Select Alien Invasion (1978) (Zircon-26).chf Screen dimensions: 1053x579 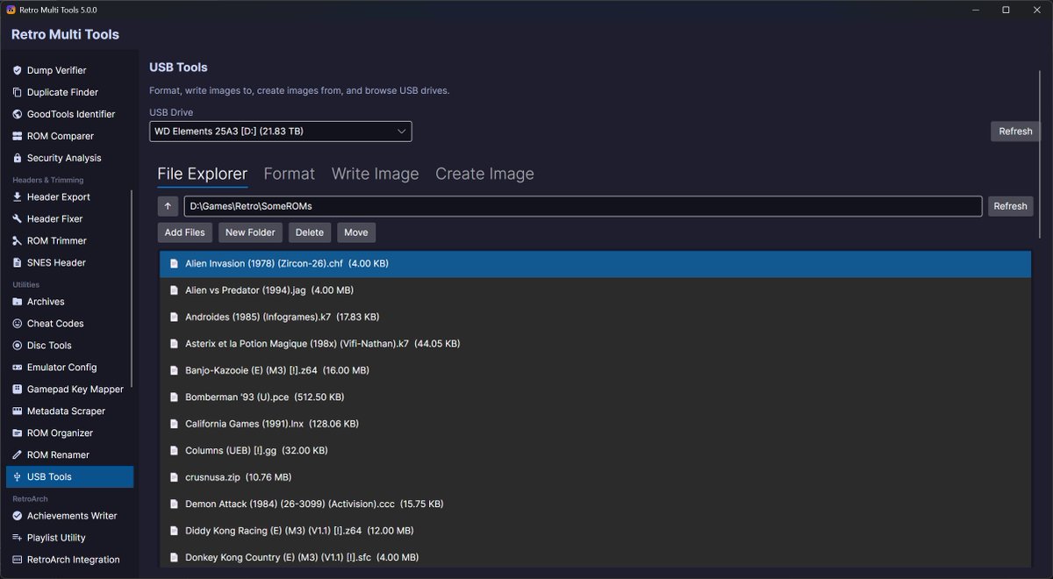[x=595, y=263]
